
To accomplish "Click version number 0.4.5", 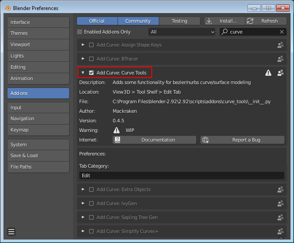I will tap(118, 121).
